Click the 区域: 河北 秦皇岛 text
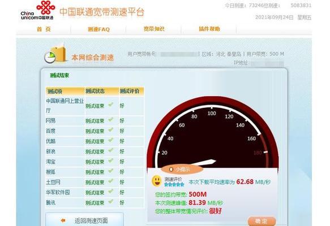This screenshot has width=330, height=226. click(x=221, y=54)
